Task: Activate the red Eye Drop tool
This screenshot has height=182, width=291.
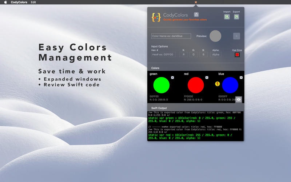Action: pyautogui.click(x=237, y=55)
